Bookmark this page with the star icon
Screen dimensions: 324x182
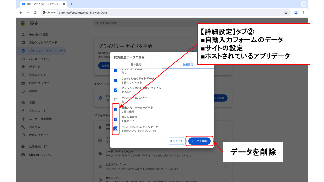(x=286, y=13)
